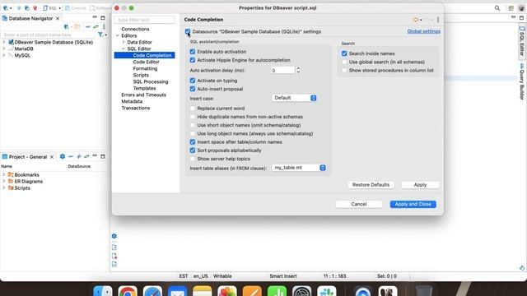Open the Formatting preference page

pos(145,68)
